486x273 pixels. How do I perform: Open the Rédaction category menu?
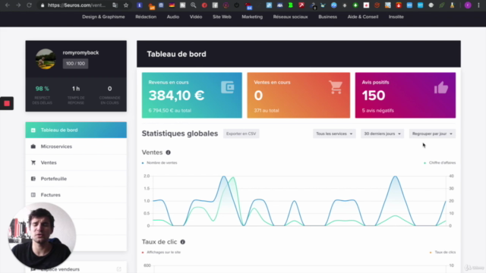(x=146, y=17)
